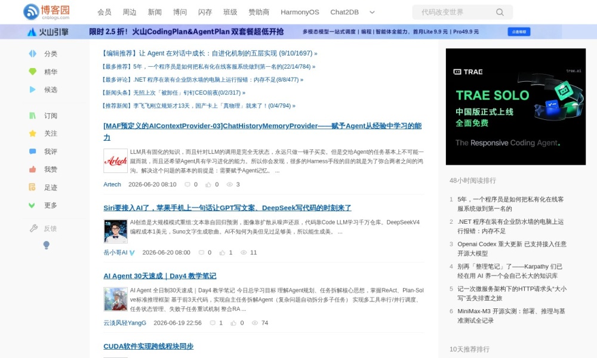
Task: Open the 足迹 sidebar icon
Action: pos(33,187)
